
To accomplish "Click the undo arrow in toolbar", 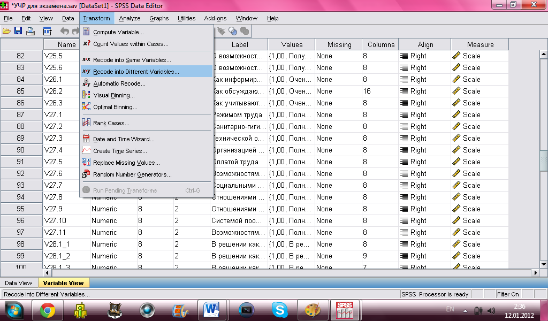I will pos(65,31).
